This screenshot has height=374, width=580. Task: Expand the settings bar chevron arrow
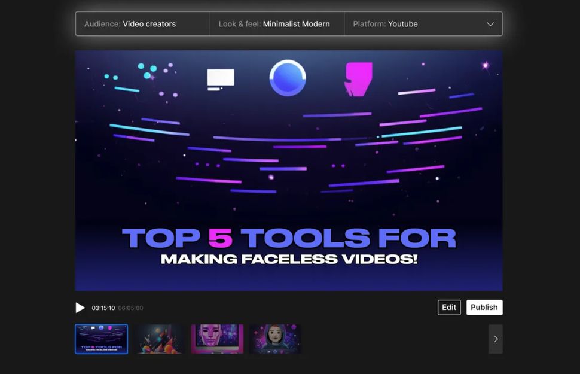click(x=490, y=24)
